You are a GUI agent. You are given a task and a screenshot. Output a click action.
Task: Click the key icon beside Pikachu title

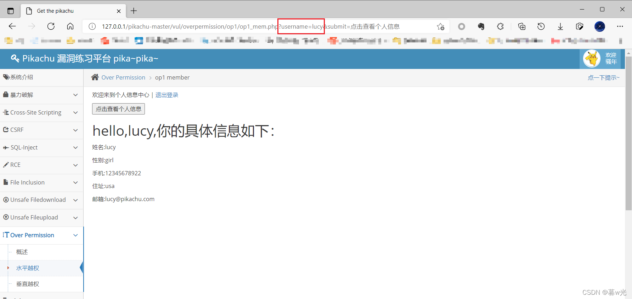click(x=15, y=58)
